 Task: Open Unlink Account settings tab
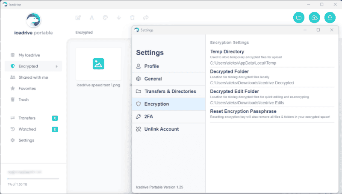pyautogui.click(x=168, y=129)
